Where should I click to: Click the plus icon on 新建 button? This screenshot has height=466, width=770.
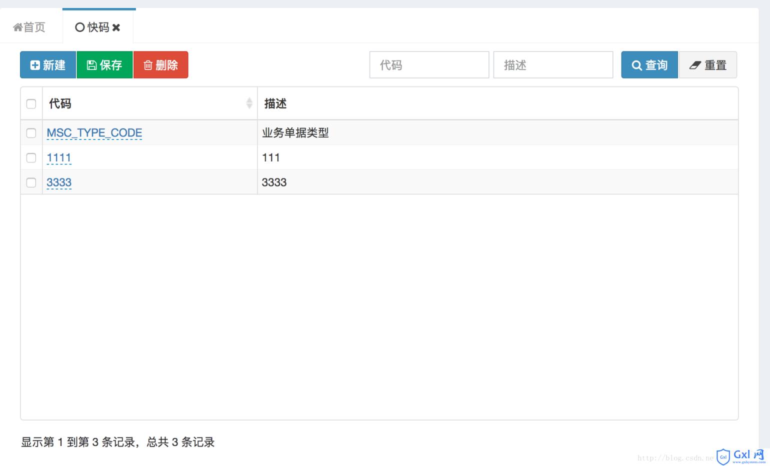click(35, 65)
